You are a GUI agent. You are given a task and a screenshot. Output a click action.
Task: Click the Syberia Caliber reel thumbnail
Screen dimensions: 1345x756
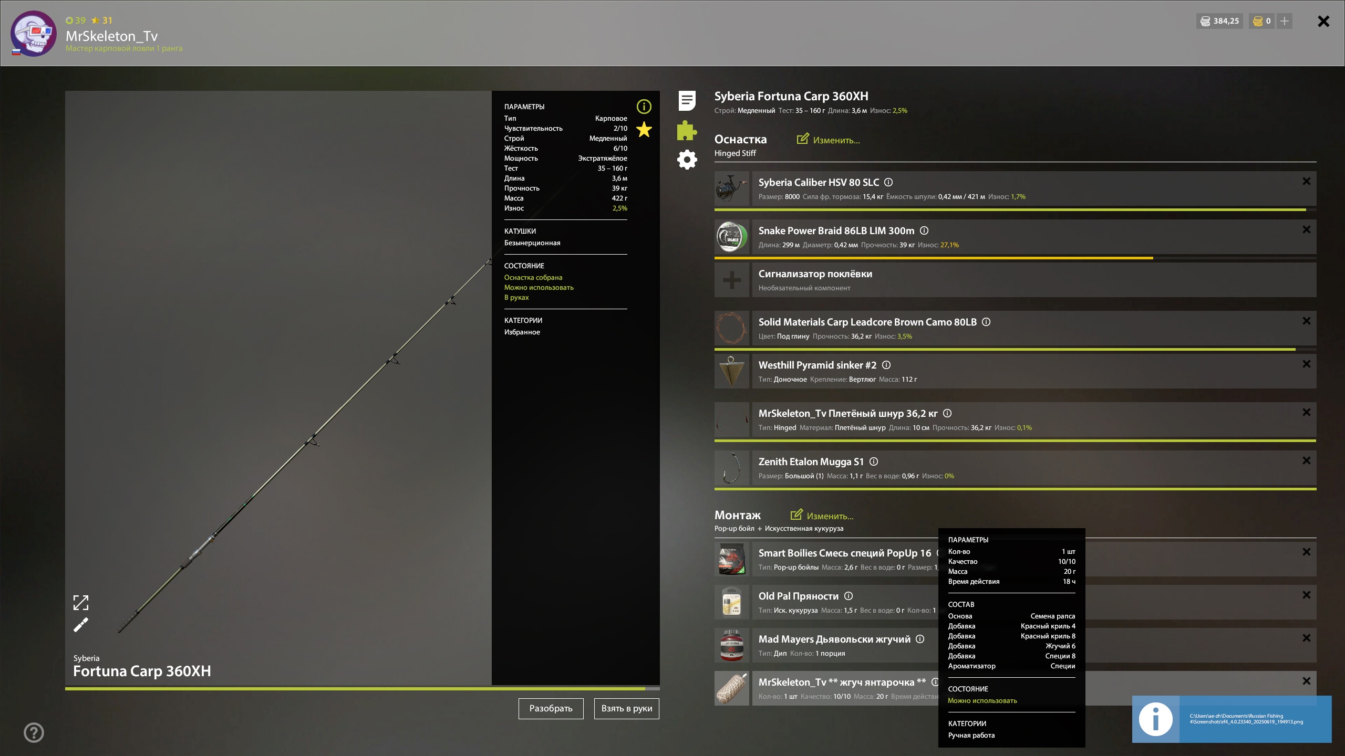coord(732,188)
